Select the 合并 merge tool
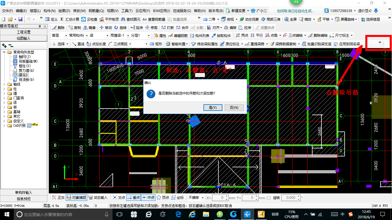 [183, 28]
